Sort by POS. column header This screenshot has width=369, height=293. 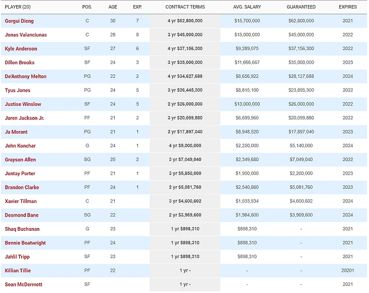87,7
